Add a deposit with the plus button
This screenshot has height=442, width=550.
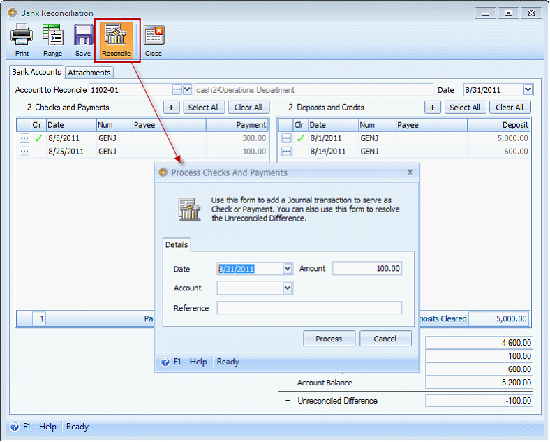[433, 108]
